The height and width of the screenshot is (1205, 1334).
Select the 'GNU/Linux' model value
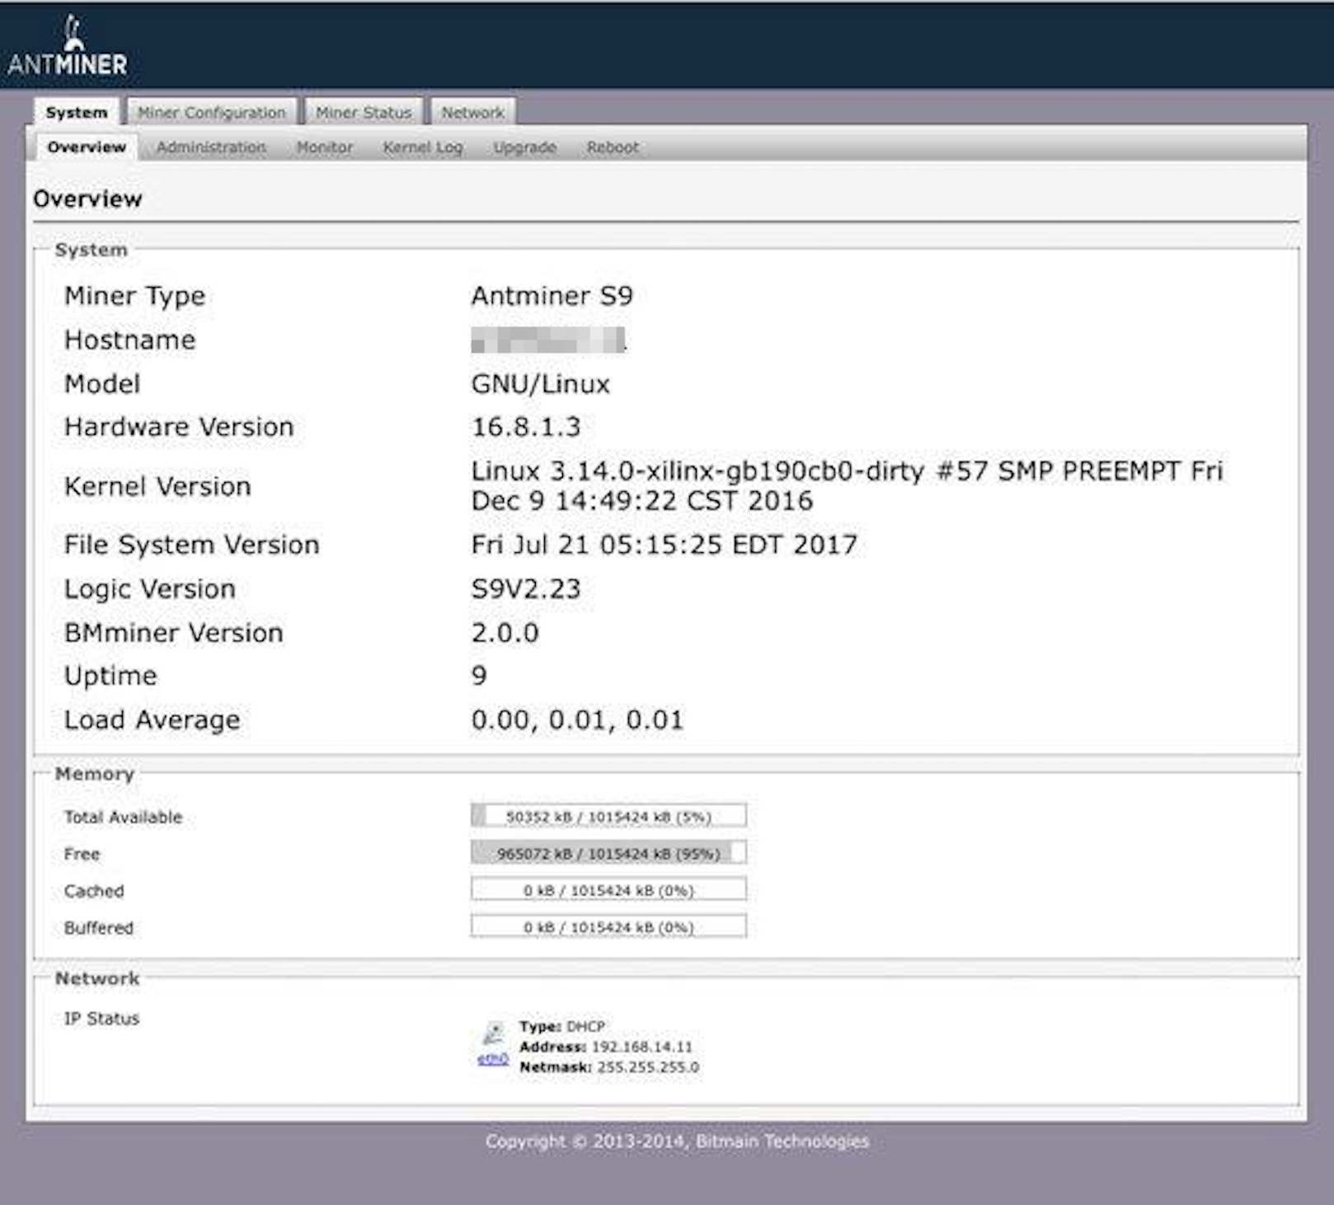pos(540,384)
